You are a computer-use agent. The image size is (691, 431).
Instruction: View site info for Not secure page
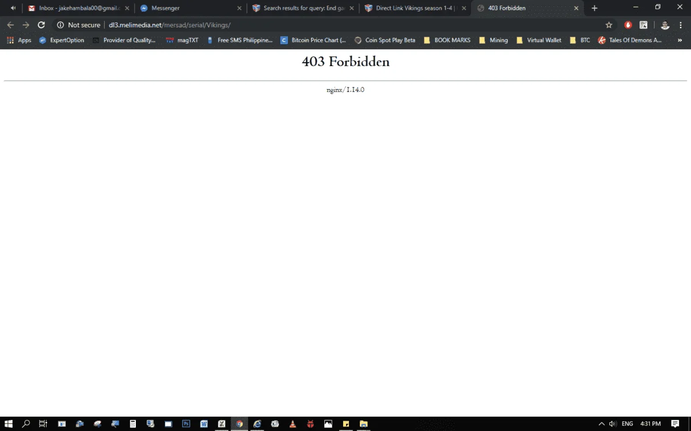[x=78, y=25]
